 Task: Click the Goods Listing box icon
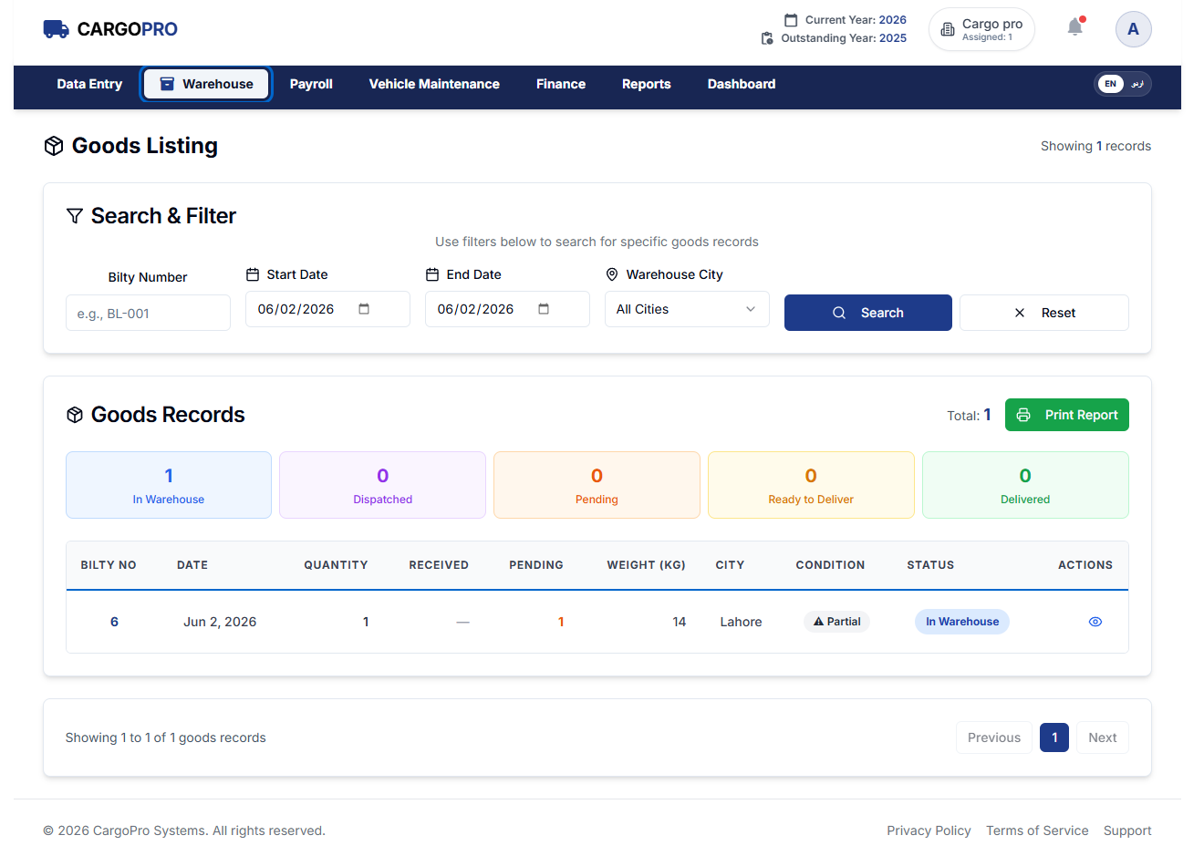point(54,146)
